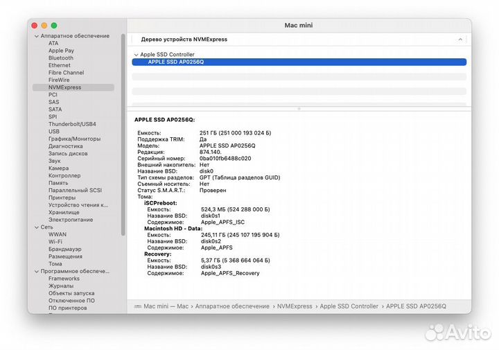Select Тома under Сеть

[x=55, y=264]
